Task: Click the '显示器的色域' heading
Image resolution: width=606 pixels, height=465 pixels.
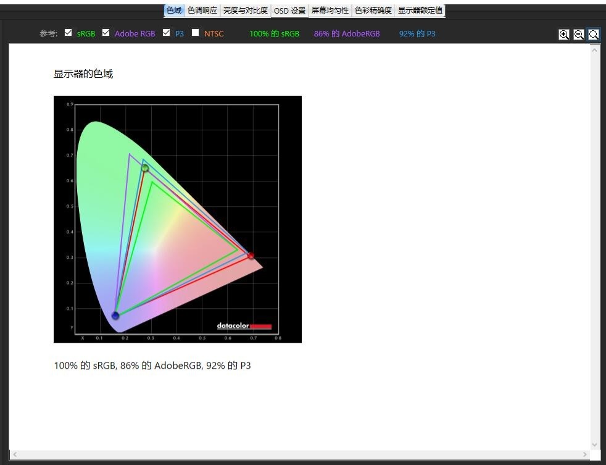Action: (x=83, y=74)
